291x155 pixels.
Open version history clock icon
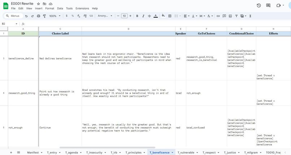[x=259, y=5]
